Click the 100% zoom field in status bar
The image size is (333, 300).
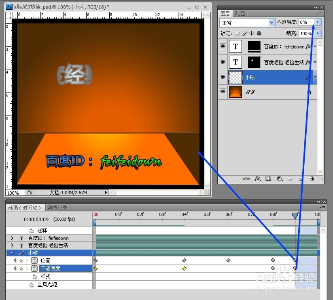[x=15, y=193]
